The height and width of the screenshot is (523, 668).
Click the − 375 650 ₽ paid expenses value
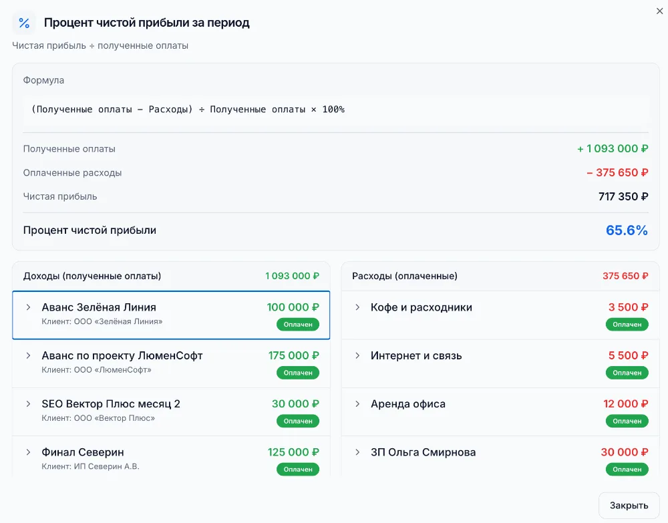pyautogui.click(x=617, y=172)
